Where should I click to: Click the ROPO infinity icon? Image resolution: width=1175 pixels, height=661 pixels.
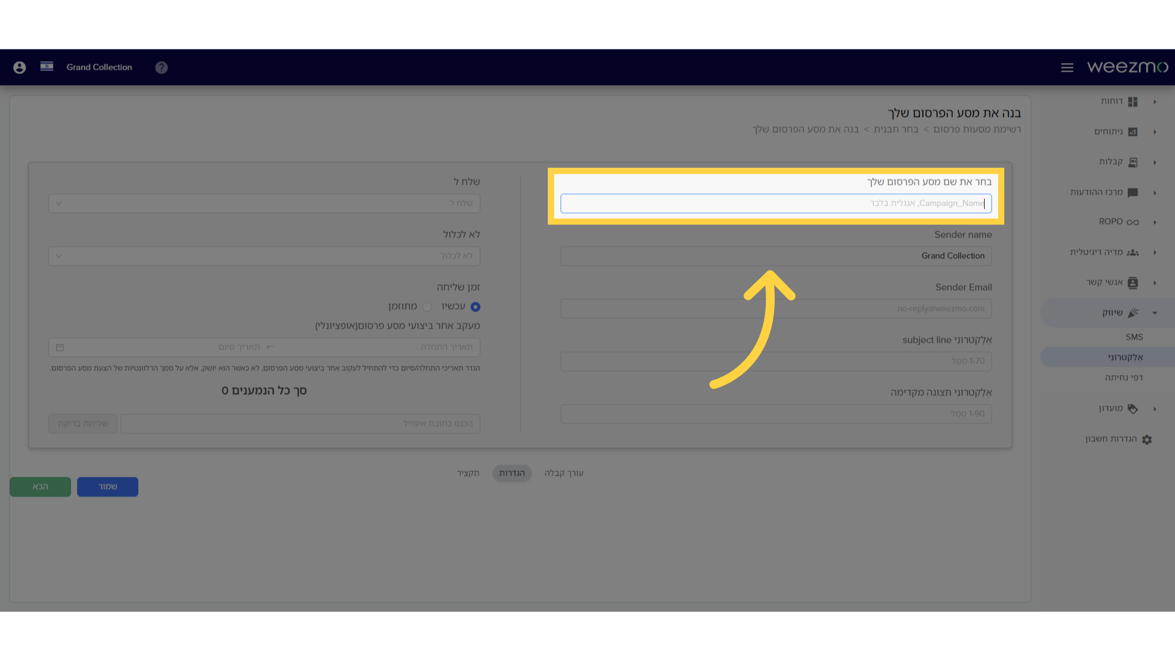pos(1133,222)
